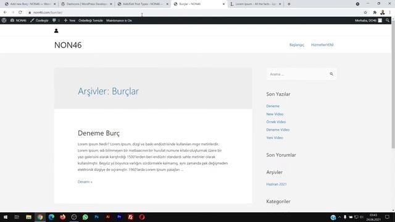Bookmark this page with star icon
The image size is (395, 222).
365,12
